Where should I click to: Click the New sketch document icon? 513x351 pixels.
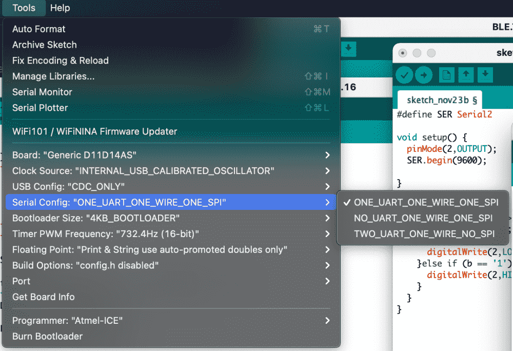point(446,75)
